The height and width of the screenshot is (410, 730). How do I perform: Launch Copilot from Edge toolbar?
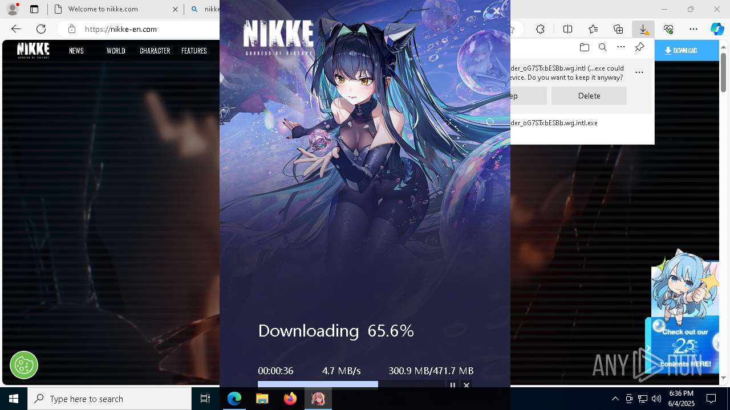pyautogui.click(x=717, y=29)
